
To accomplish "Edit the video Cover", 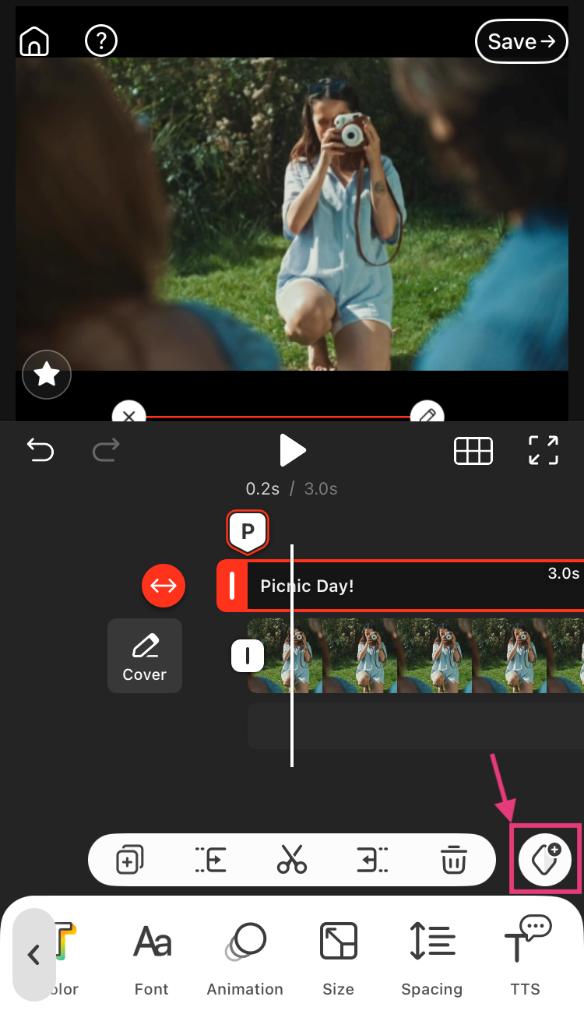I will pos(145,656).
